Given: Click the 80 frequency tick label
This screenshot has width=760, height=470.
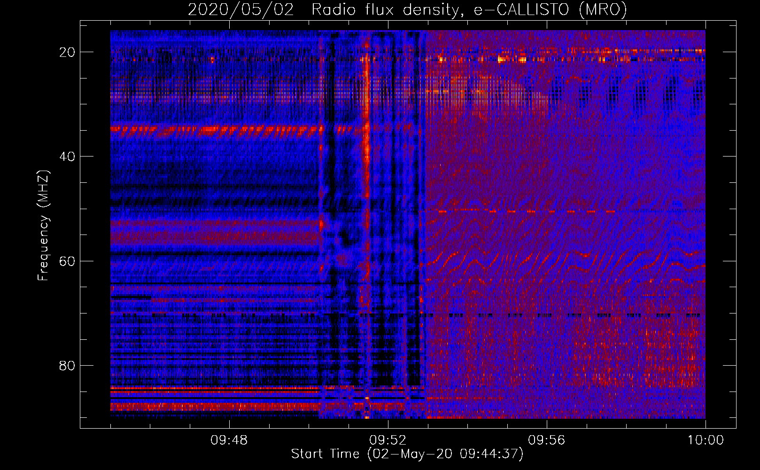Looking at the screenshot, I should click(x=68, y=365).
